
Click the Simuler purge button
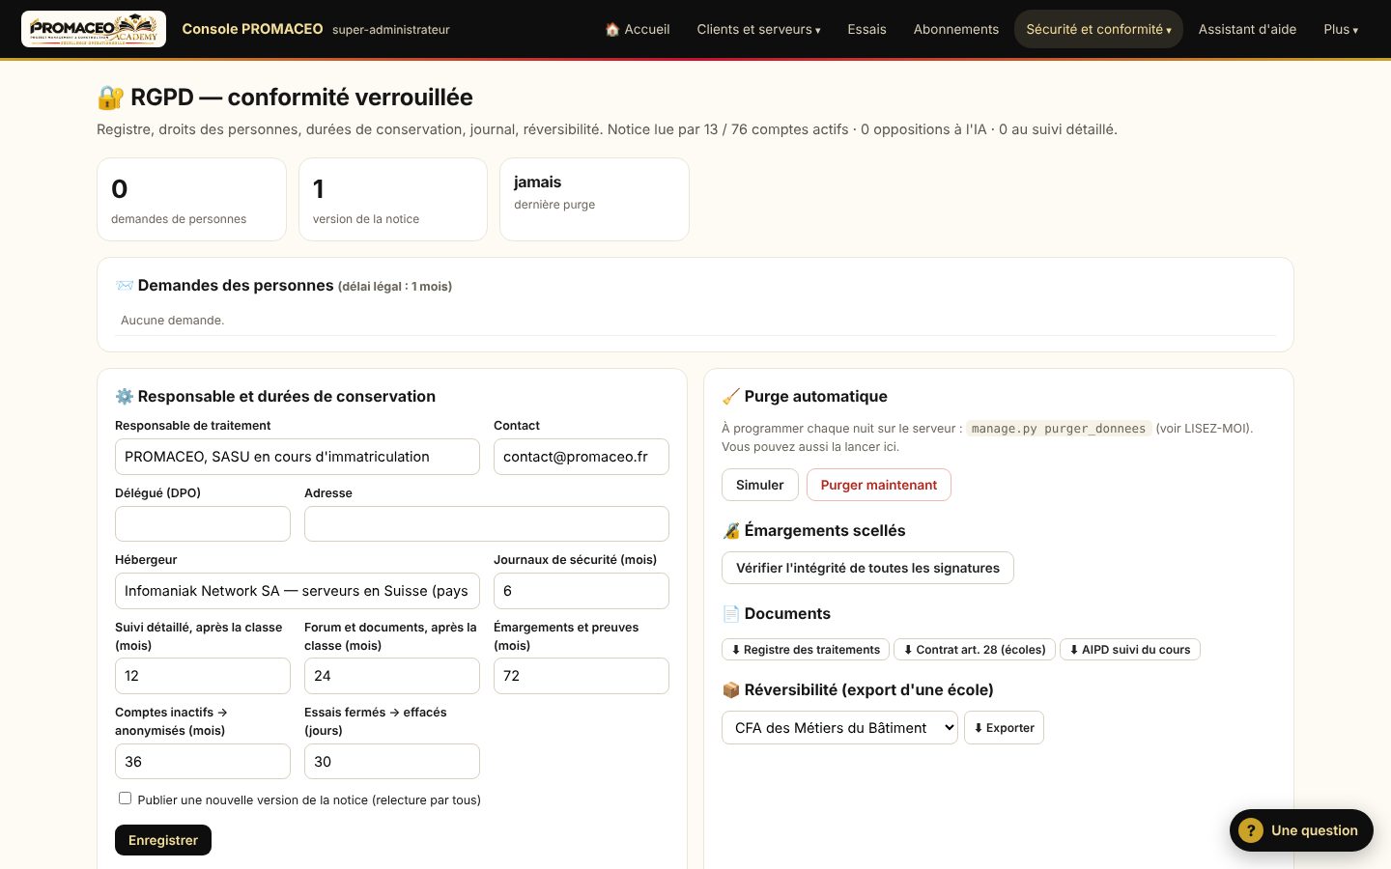759,485
